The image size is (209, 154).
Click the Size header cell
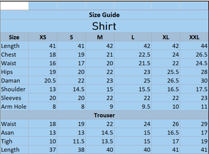(x=14, y=37)
